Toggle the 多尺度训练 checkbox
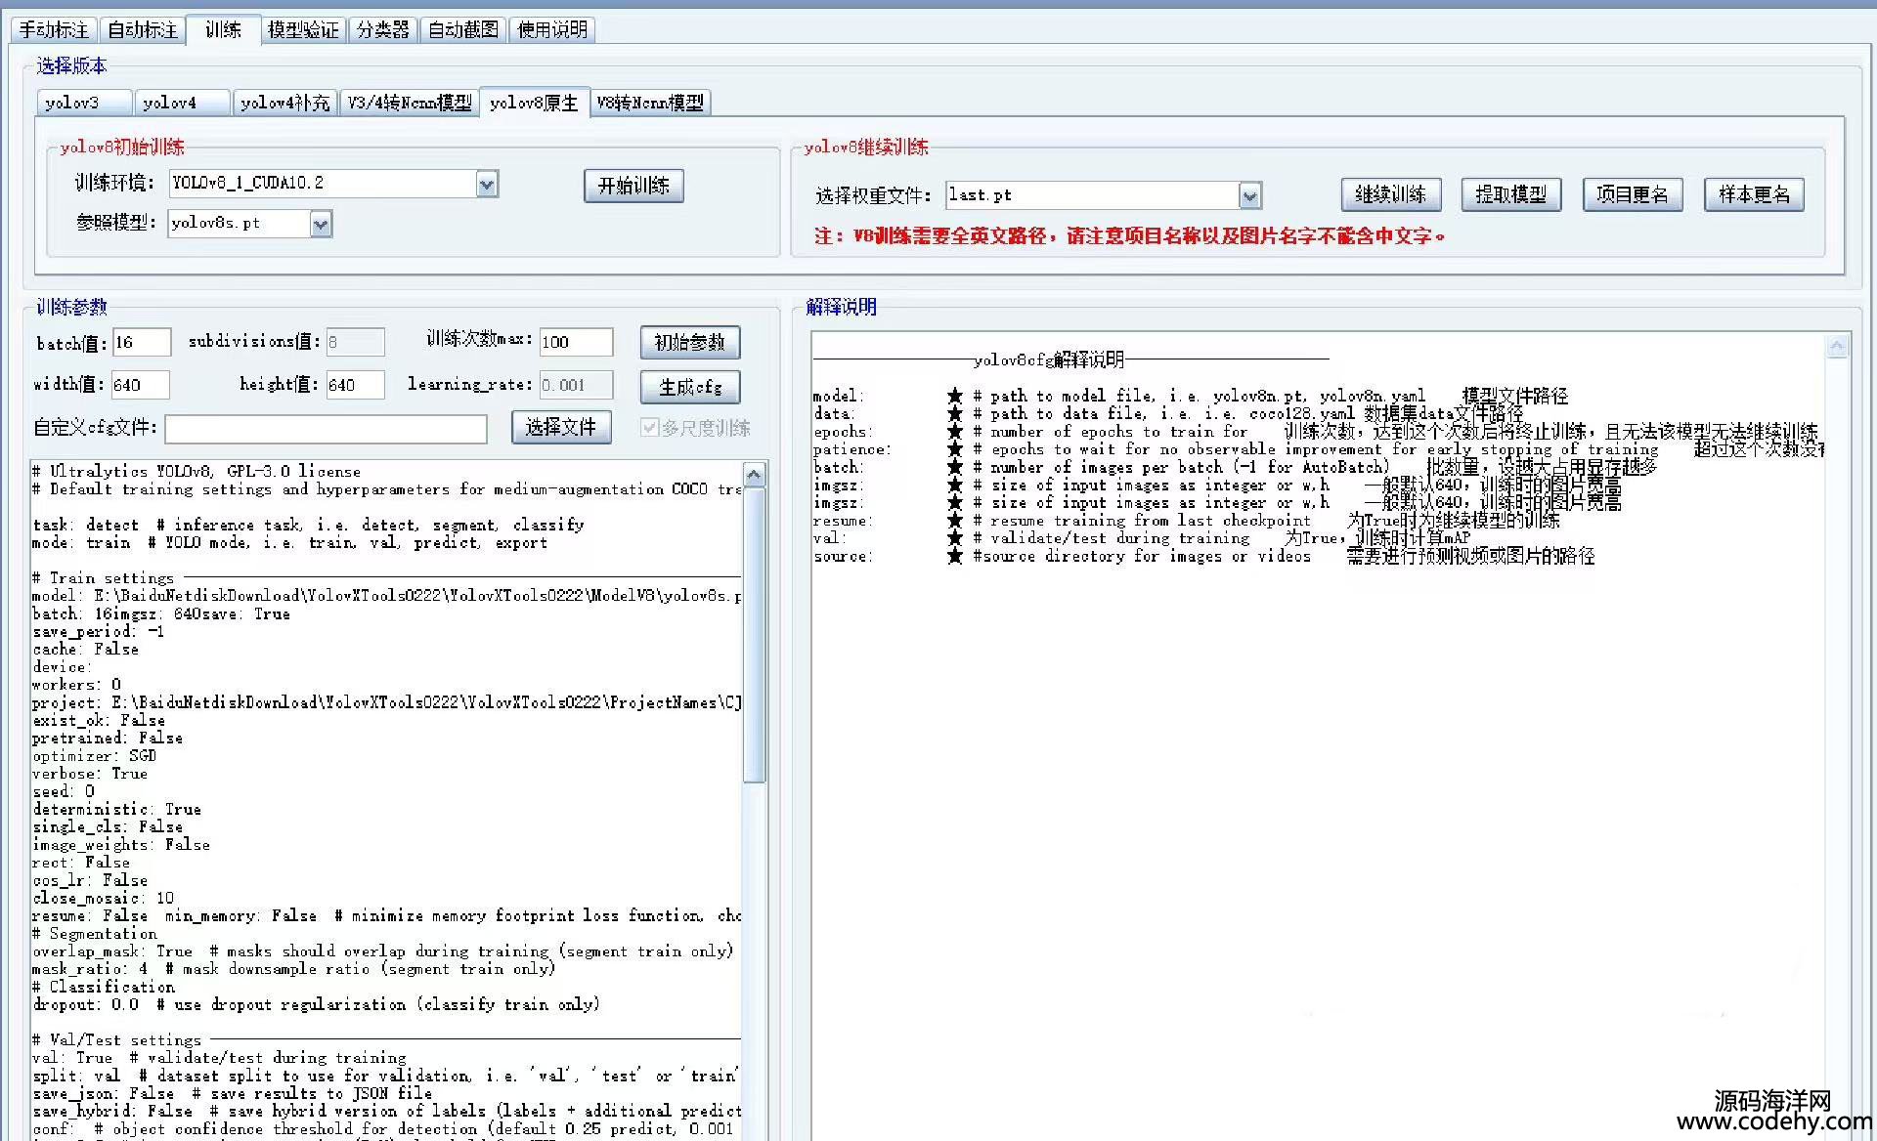 (x=649, y=427)
